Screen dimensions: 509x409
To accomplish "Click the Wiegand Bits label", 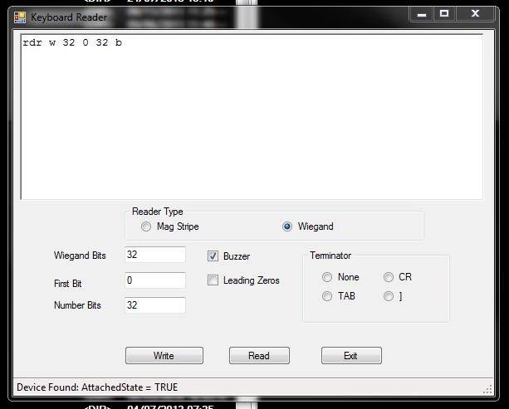I will point(80,256).
